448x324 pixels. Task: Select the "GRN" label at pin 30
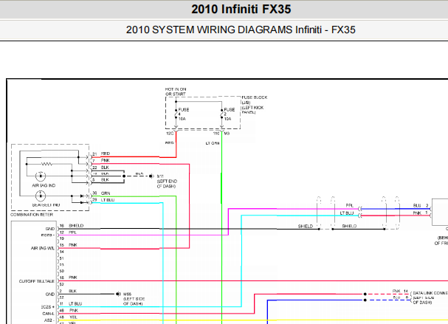(105, 193)
